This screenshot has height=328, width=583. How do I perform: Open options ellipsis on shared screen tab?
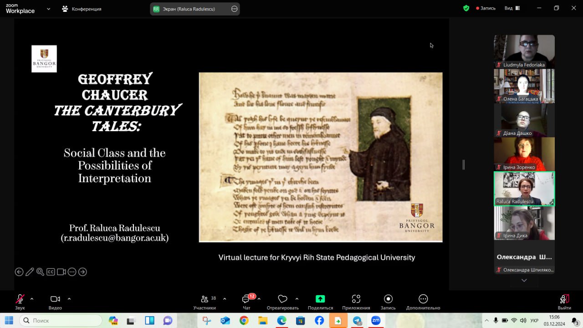[235, 9]
